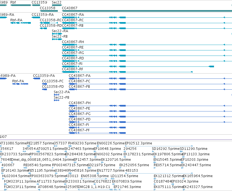232x191 pixels.
Task: Select transcript CG43867-RE label
Action: (x=73, y=47)
